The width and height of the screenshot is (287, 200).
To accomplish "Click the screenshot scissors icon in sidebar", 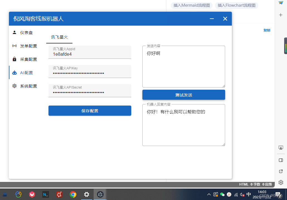I will (281, 148).
